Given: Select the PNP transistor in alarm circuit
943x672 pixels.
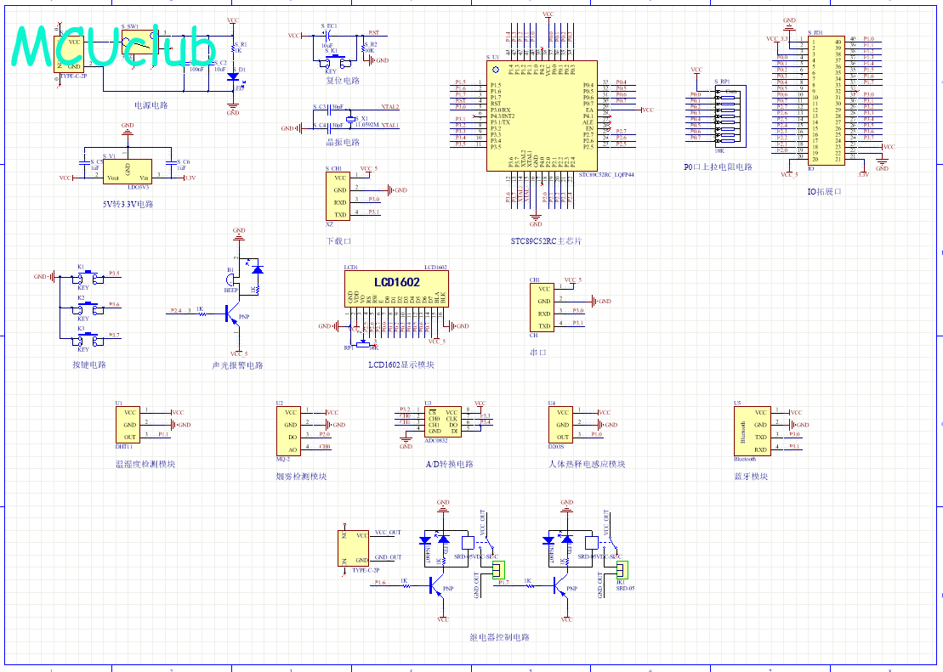Looking at the screenshot, I should click(x=233, y=314).
